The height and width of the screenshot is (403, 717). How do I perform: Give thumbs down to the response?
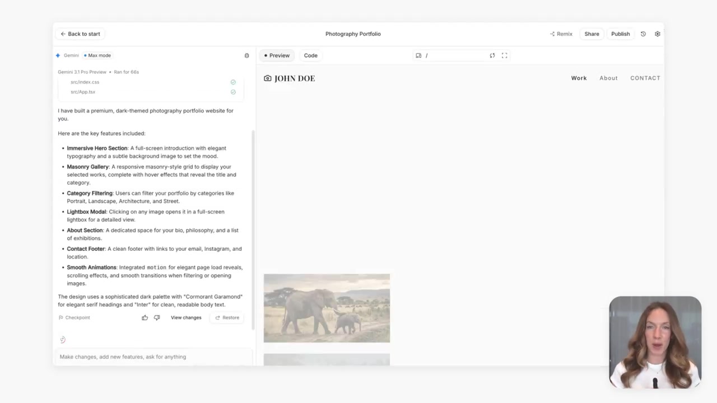(157, 317)
